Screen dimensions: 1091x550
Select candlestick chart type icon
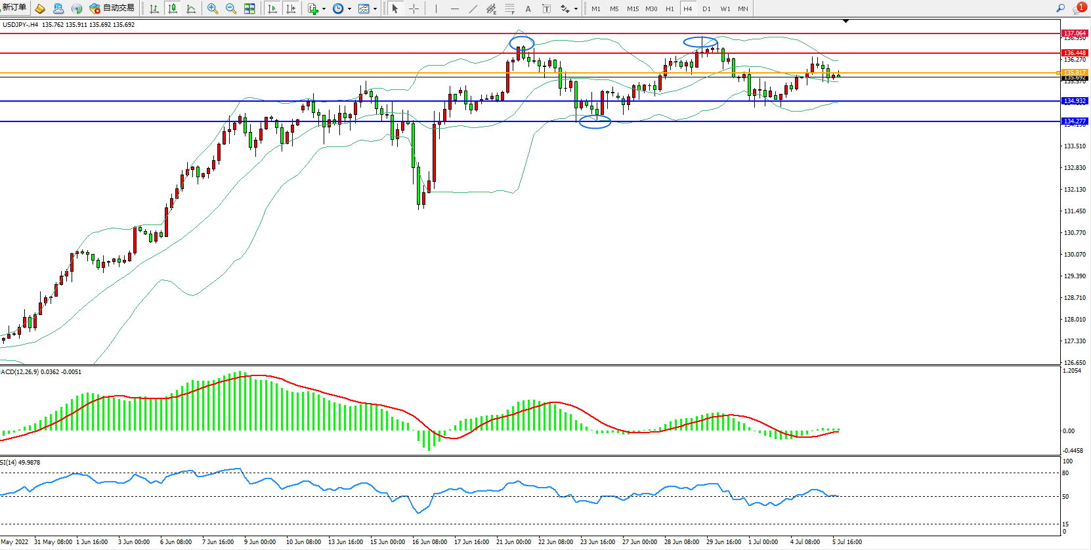click(x=173, y=9)
